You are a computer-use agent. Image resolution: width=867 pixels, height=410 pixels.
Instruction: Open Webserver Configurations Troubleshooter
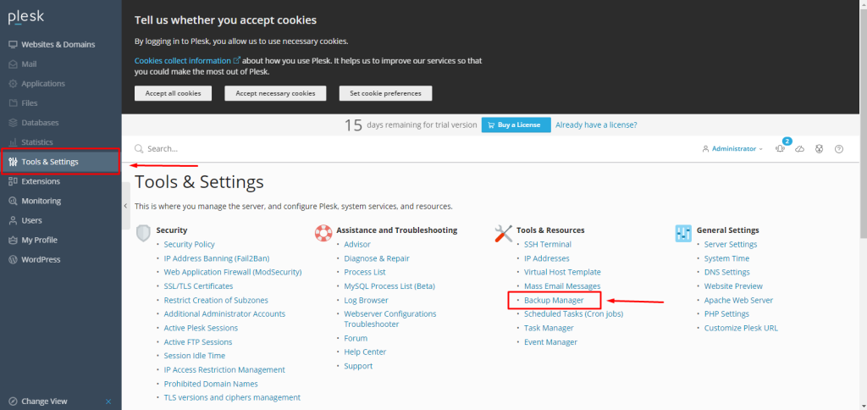click(x=389, y=319)
